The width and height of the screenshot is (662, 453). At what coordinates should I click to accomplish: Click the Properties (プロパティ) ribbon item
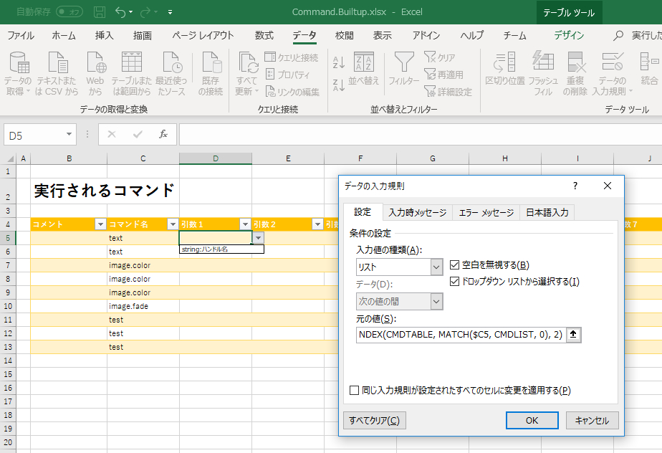(x=288, y=75)
